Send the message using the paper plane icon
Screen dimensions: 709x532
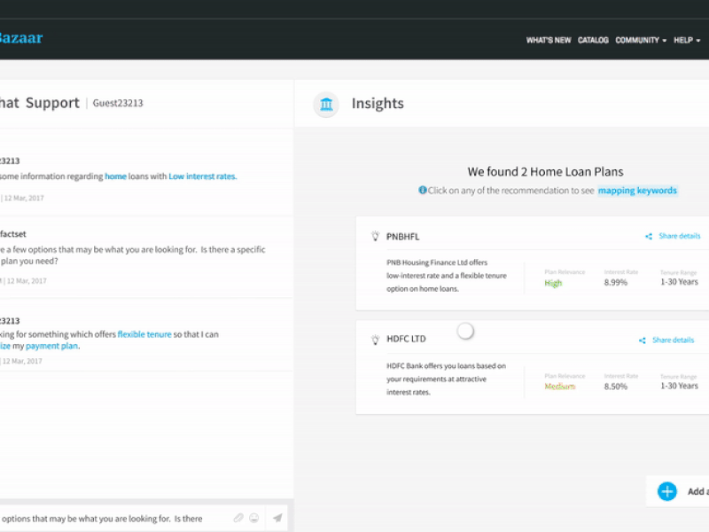click(277, 517)
